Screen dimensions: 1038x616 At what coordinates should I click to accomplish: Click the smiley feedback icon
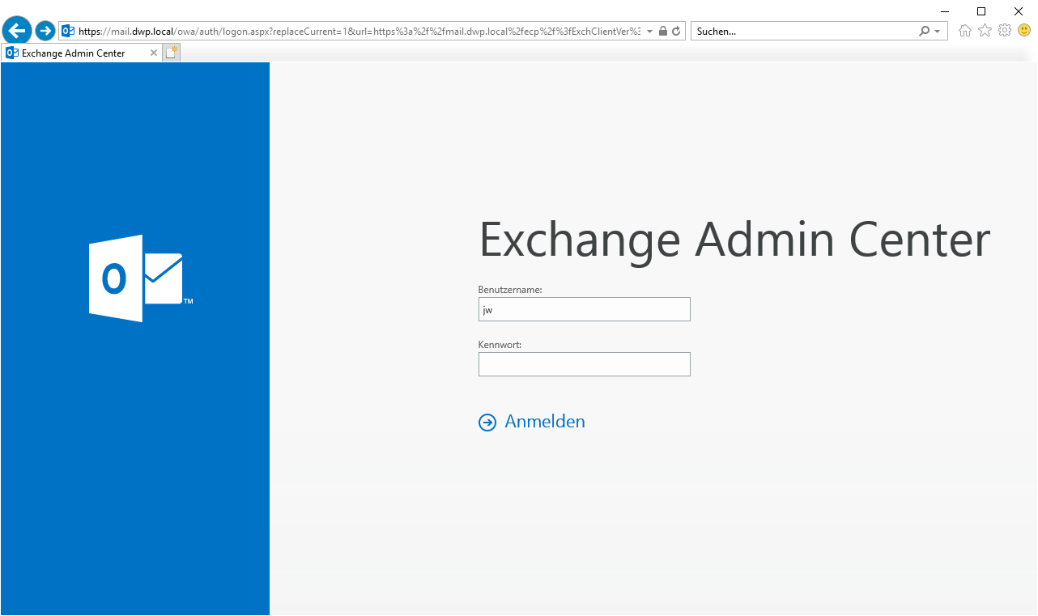pos(1024,31)
